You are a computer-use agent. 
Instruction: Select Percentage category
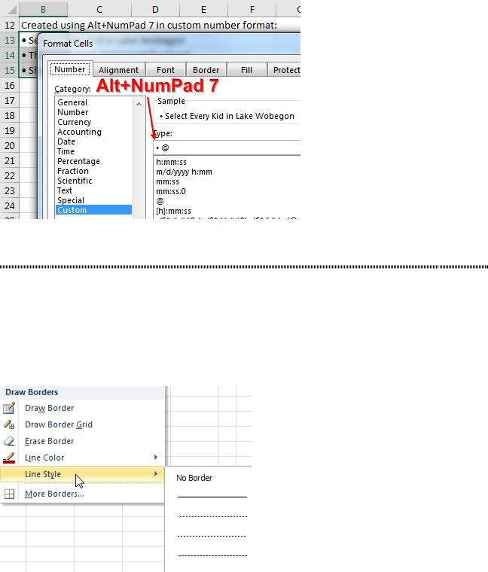point(94,161)
